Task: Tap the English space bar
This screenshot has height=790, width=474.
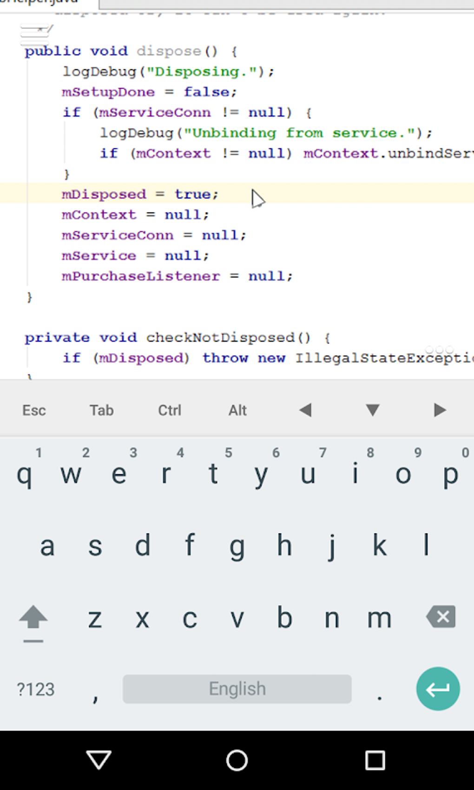Action: [237, 689]
